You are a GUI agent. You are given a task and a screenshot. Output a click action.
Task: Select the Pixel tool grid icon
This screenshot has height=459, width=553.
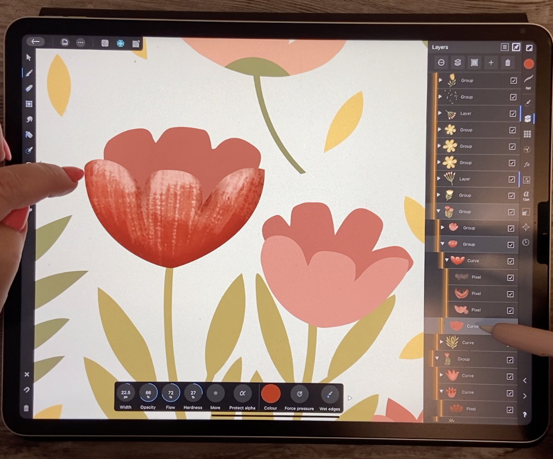(29, 104)
